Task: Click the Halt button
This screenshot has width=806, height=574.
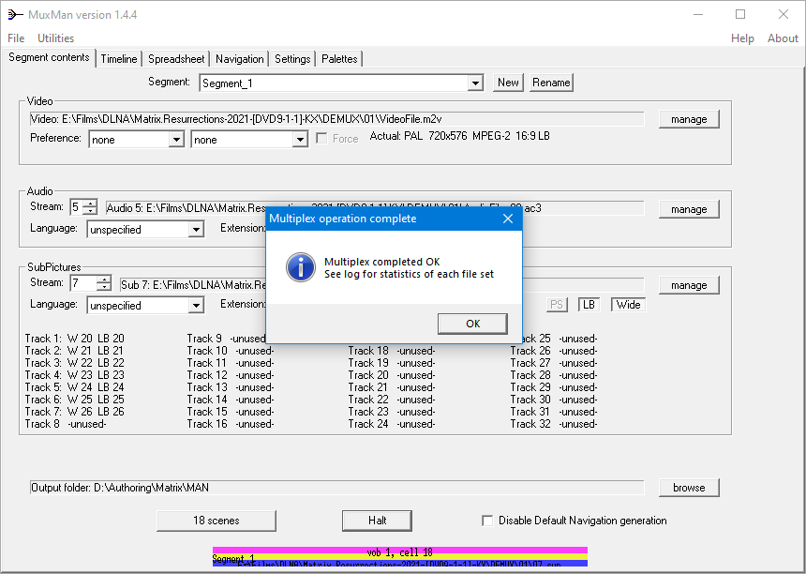Action: click(377, 521)
